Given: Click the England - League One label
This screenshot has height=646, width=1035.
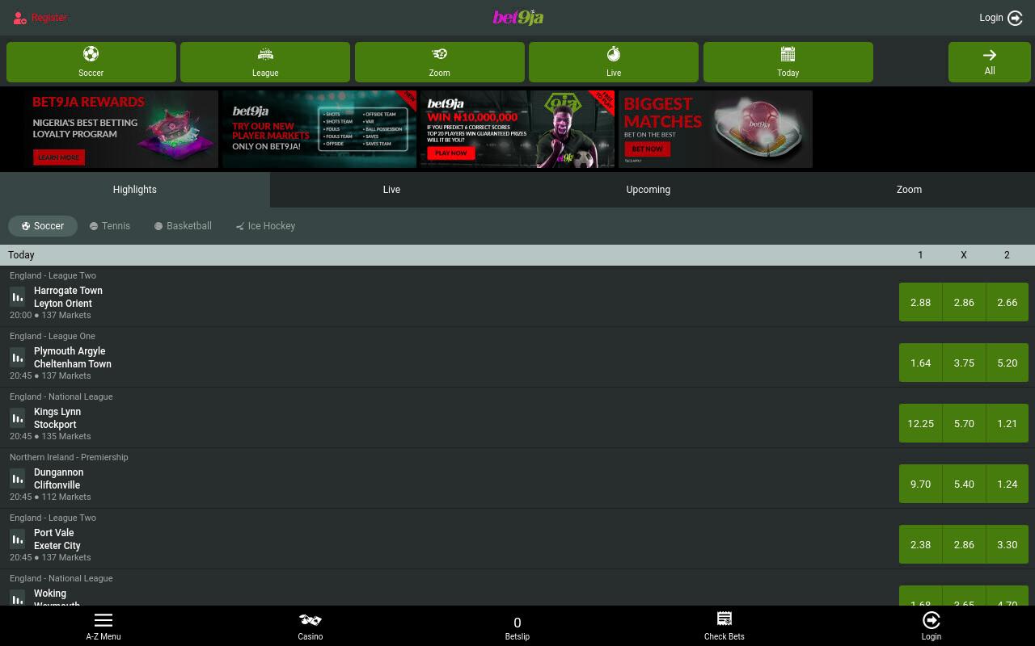Looking at the screenshot, I should (53, 336).
